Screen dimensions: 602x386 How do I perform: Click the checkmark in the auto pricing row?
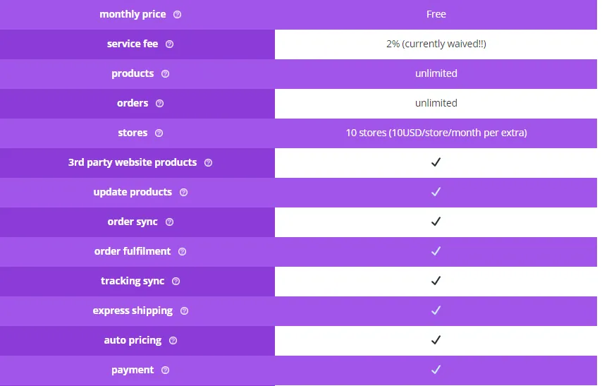[436, 340]
